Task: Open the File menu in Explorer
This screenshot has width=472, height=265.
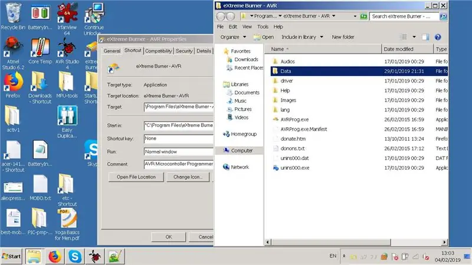Action: [220, 26]
